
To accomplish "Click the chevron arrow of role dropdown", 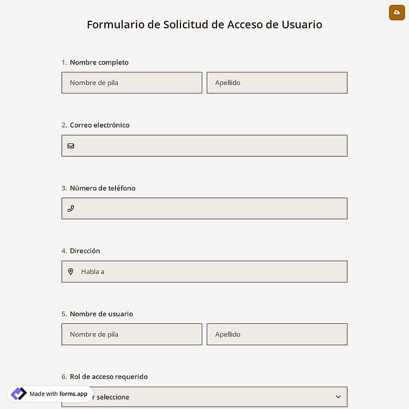I will click(x=338, y=397).
